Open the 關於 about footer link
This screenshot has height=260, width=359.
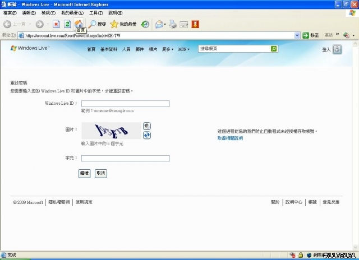click(275, 202)
